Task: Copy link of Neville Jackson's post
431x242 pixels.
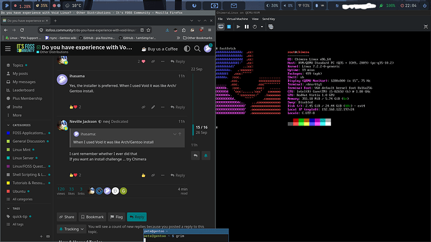Action: pos(153,175)
